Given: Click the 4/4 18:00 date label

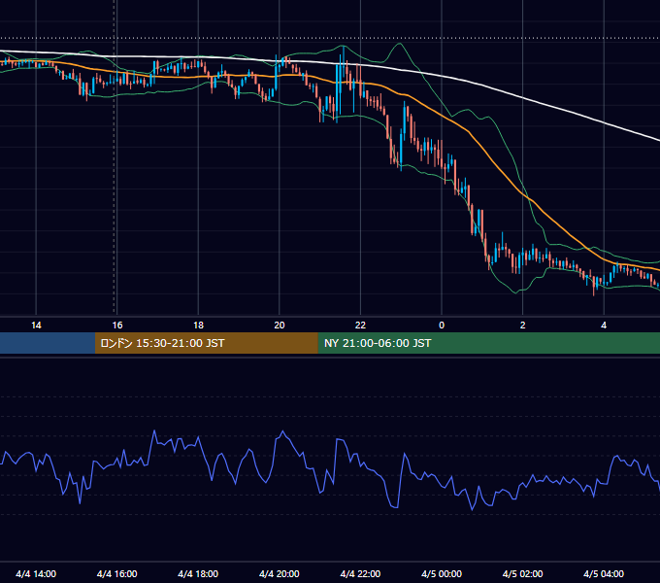Looking at the screenshot, I should pyautogui.click(x=198, y=574).
